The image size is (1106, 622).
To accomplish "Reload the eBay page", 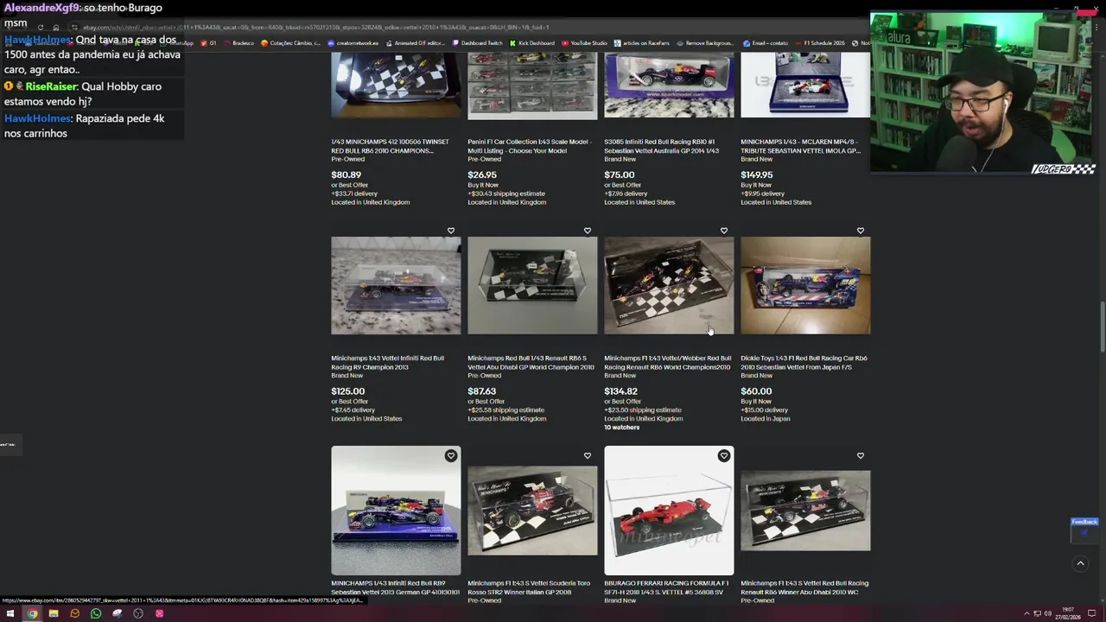I will tap(40, 28).
